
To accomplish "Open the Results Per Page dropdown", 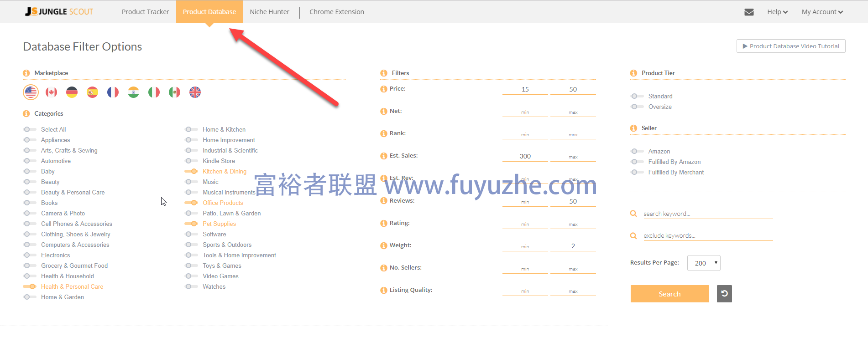I will tap(704, 263).
